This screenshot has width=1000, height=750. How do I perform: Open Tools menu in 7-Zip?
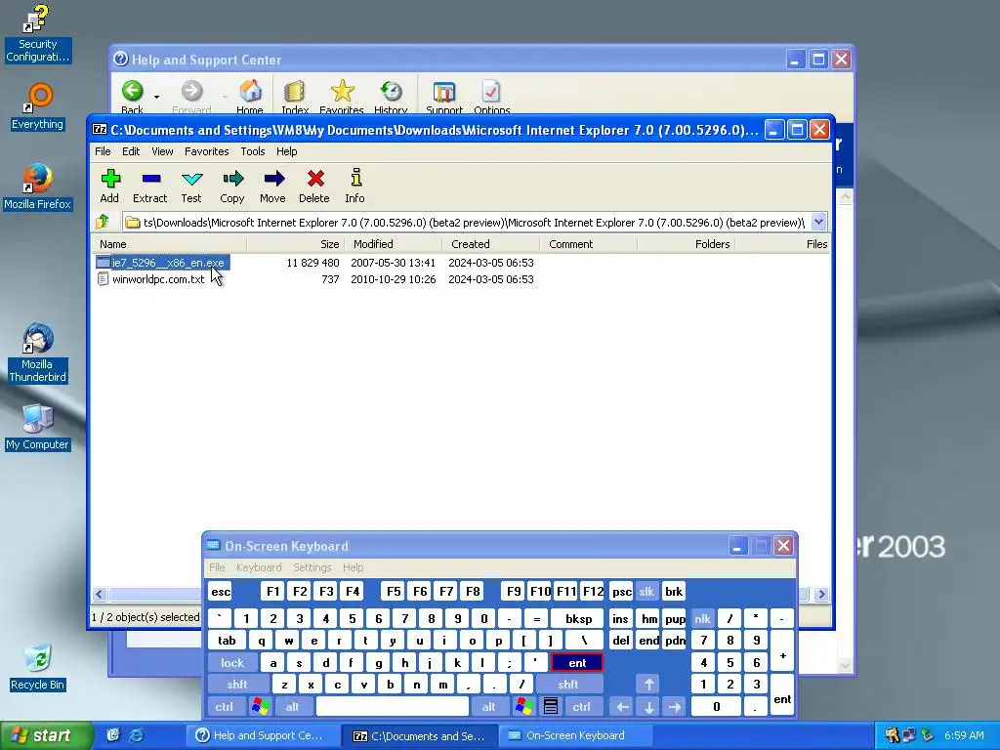coord(253,151)
